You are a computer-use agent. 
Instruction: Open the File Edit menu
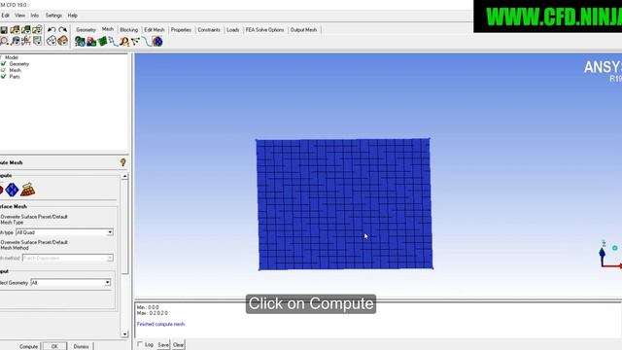point(5,16)
